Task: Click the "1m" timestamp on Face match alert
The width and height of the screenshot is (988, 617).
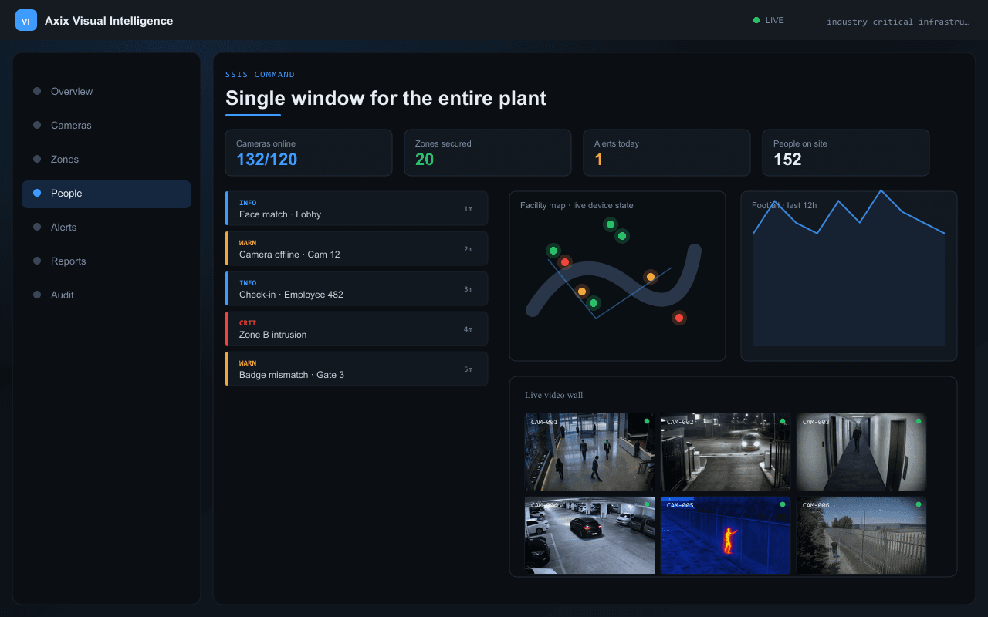Action: click(x=468, y=209)
